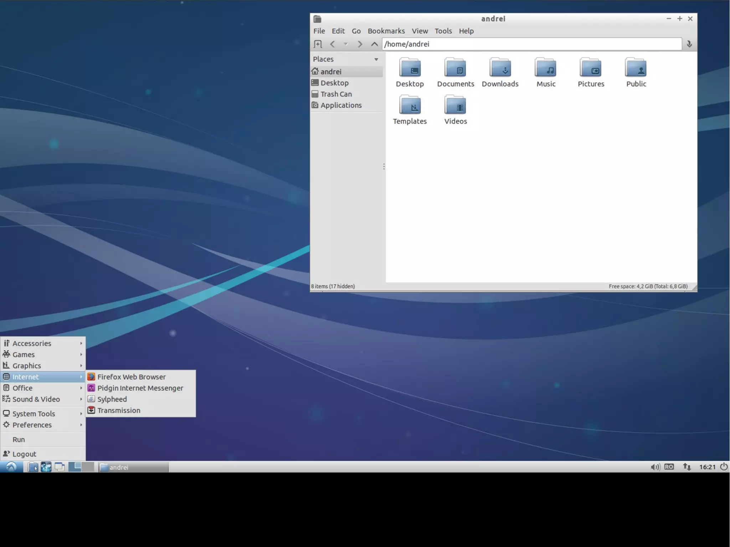This screenshot has height=547, width=730.
Task: Launch Firefox Web Browser from the menu
Action: coord(131,377)
